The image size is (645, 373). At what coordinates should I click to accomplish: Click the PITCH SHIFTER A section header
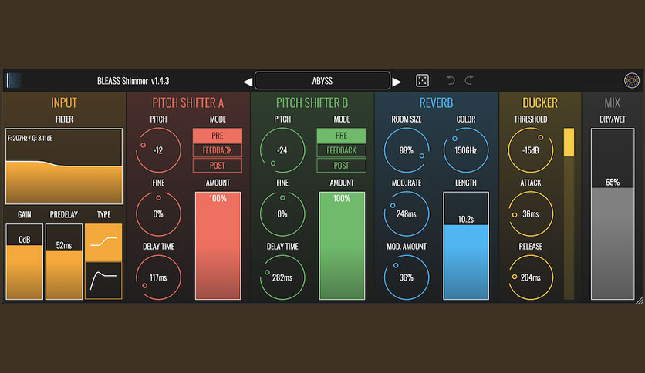pyautogui.click(x=188, y=102)
